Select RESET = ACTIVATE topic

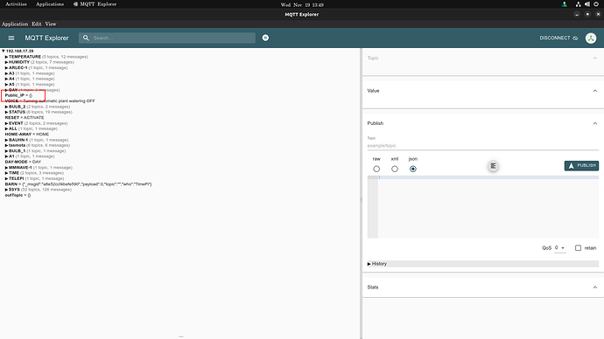(x=25, y=118)
